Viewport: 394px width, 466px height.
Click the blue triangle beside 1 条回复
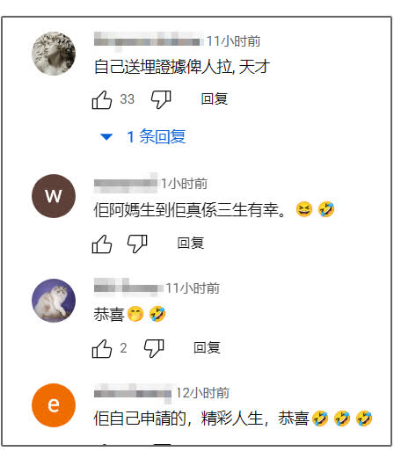click(x=106, y=136)
